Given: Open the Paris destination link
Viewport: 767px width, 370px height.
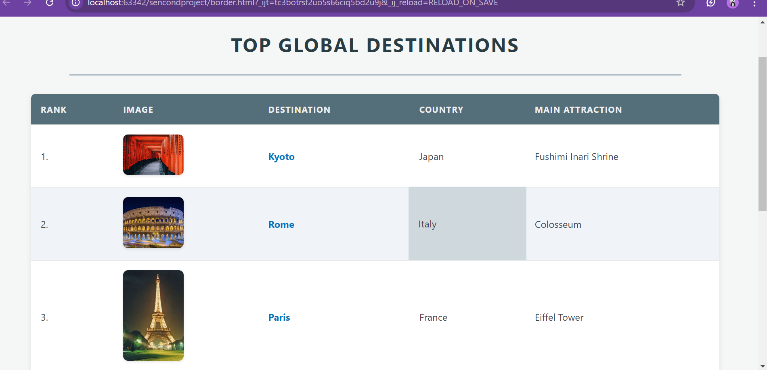Looking at the screenshot, I should [x=279, y=317].
